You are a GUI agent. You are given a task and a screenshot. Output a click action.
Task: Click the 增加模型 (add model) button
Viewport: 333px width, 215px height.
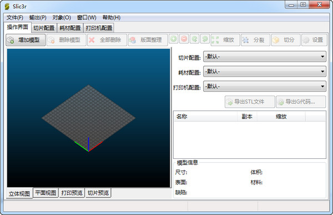[26, 40]
